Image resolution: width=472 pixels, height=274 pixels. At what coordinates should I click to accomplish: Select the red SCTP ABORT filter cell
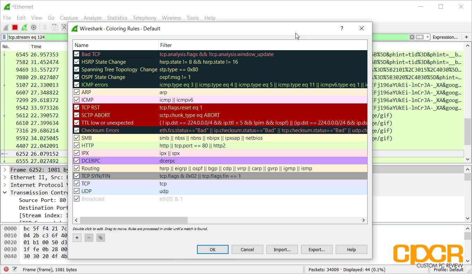pos(263,115)
